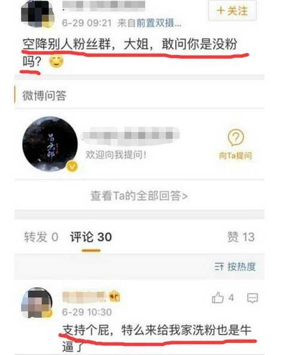This screenshot has width=288, height=355.
Task: Open the post author's pixelated avatar
Action: pos(38,14)
